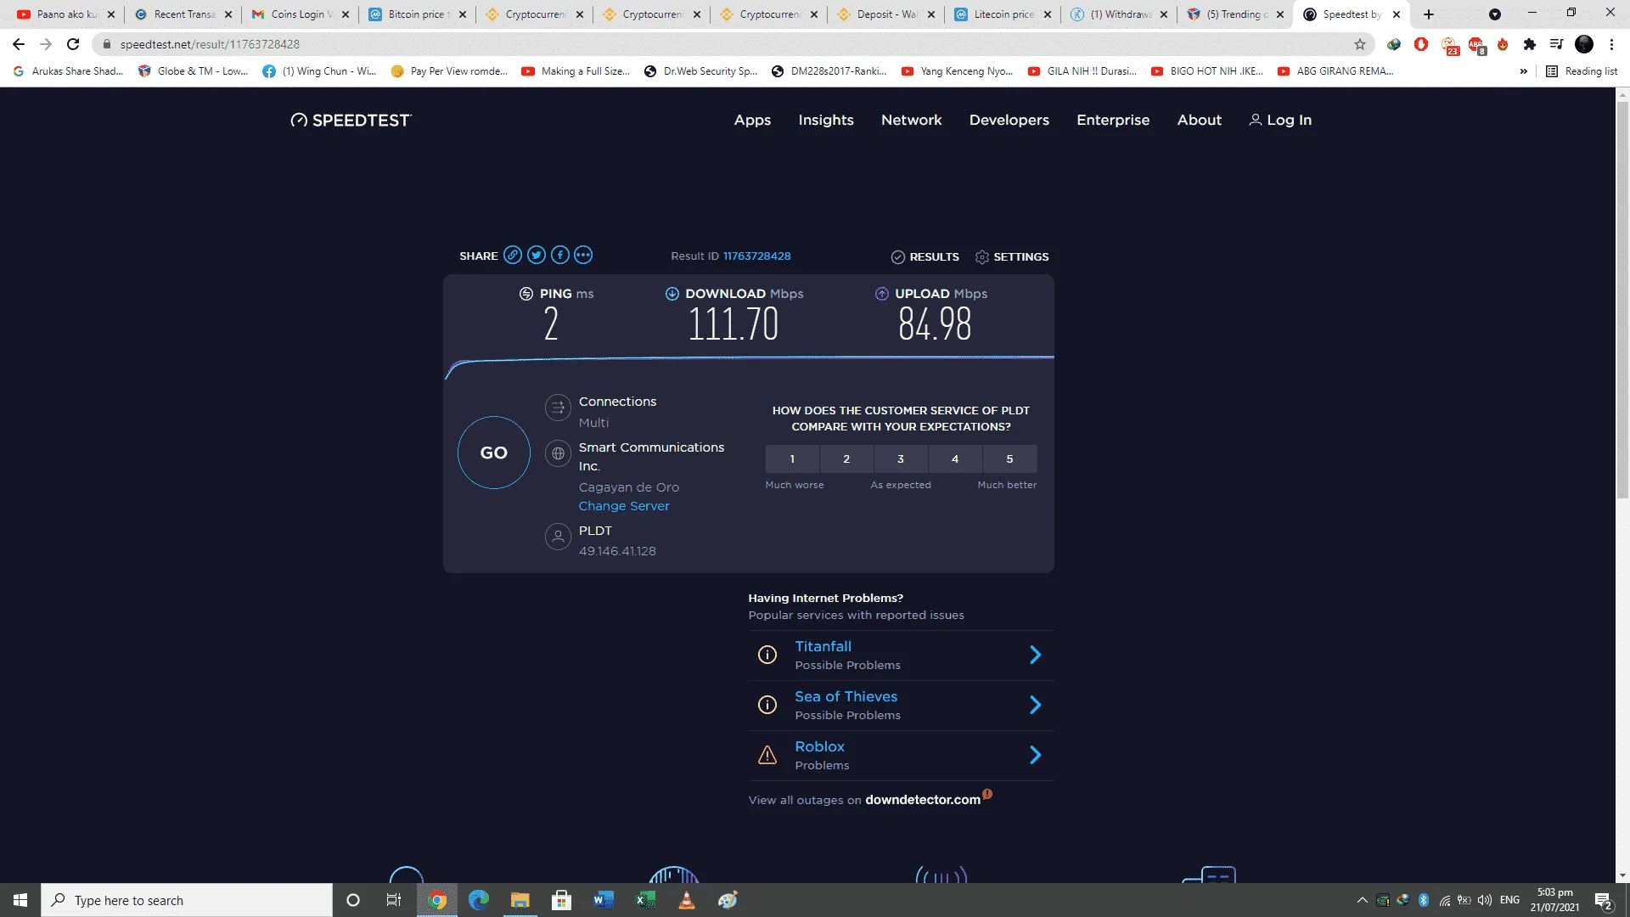Click the Change Server link
This screenshot has width=1630, height=917.
(624, 506)
